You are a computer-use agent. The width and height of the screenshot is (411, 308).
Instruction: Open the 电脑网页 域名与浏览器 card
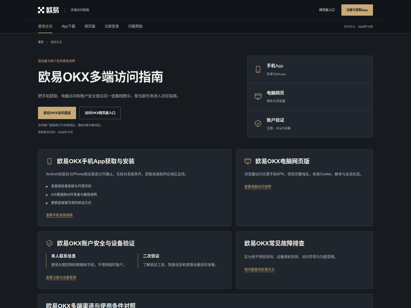tap(310, 97)
